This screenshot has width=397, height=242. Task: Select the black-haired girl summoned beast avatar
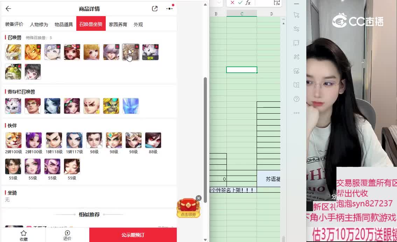[33, 72]
